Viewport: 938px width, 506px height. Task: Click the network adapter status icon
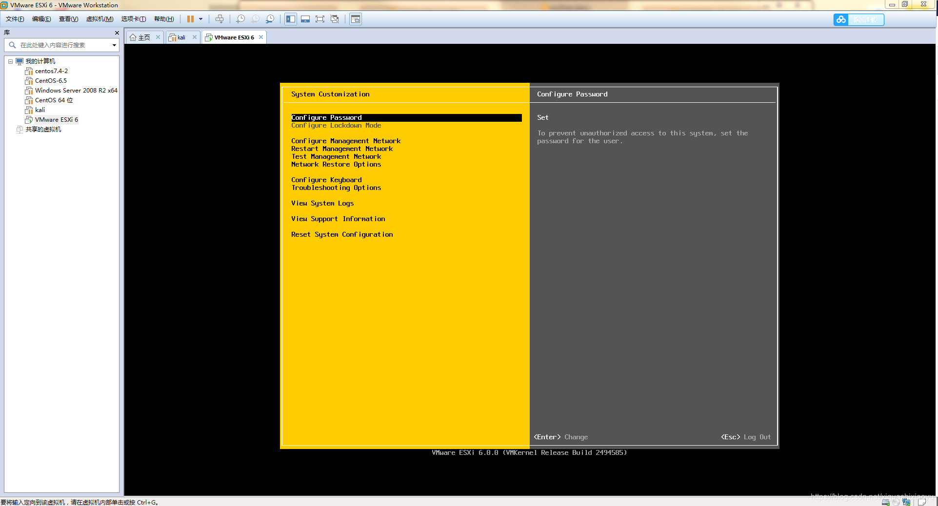pos(907,502)
